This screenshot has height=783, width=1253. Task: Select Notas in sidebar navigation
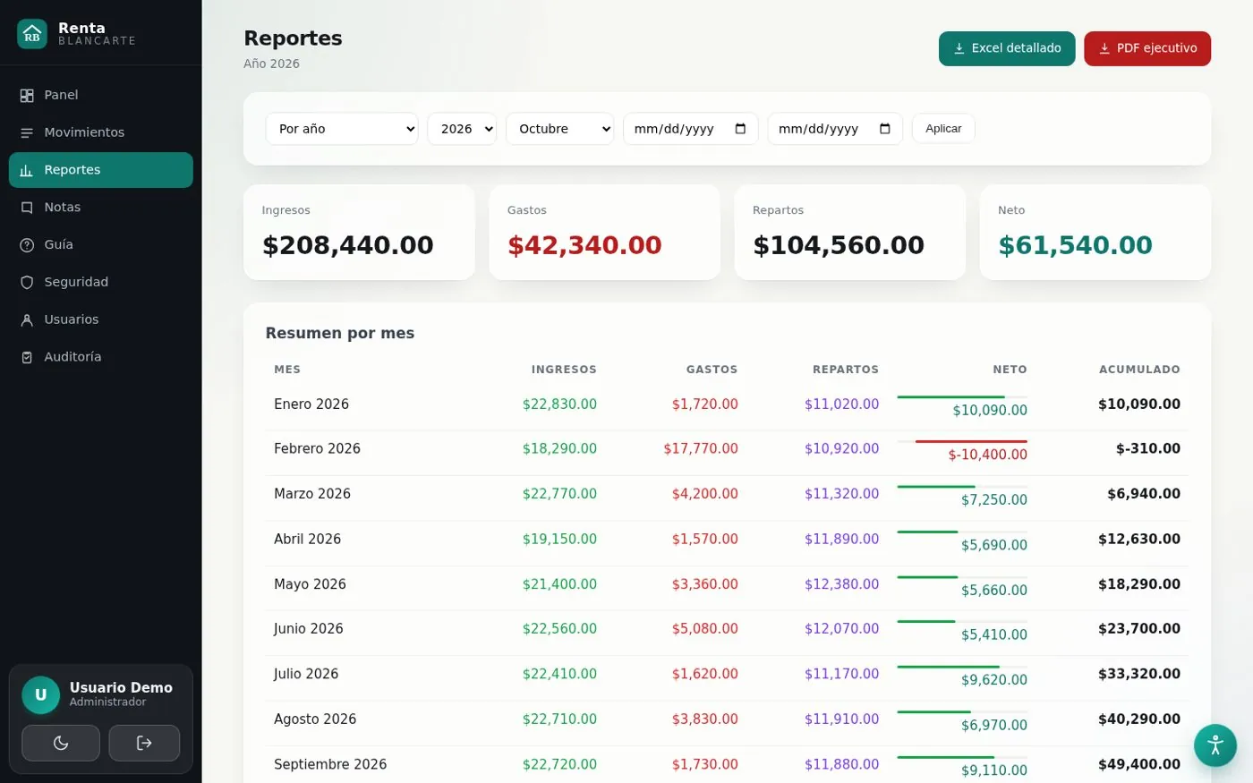pos(101,208)
